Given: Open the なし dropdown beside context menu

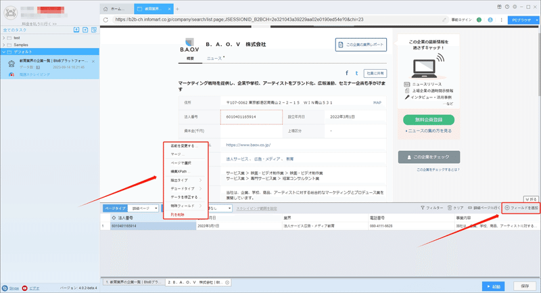Looking at the screenshot, I should (x=219, y=208).
